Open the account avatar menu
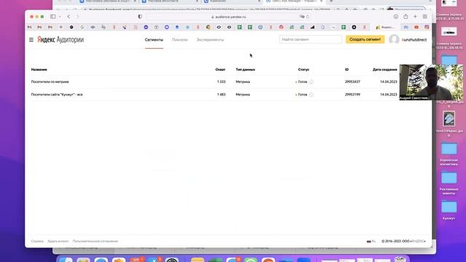 [x=394, y=39]
